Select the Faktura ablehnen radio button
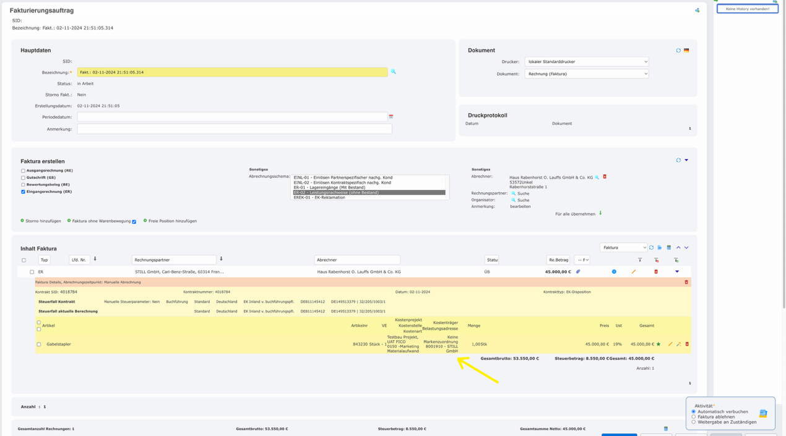This screenshot has height=436, width=786. (693, 417)
